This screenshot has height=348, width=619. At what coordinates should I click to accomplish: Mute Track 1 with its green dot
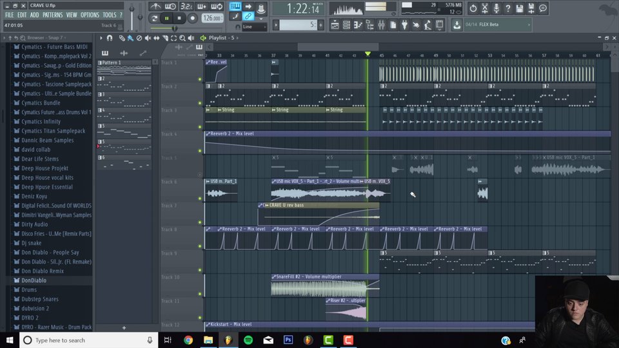[x=200, y=79]
